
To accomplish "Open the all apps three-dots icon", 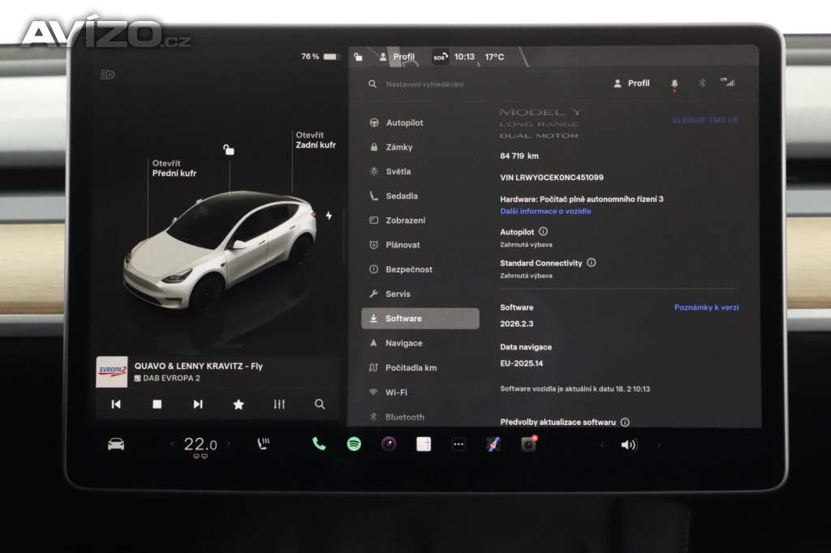I will tap(459, 444).
